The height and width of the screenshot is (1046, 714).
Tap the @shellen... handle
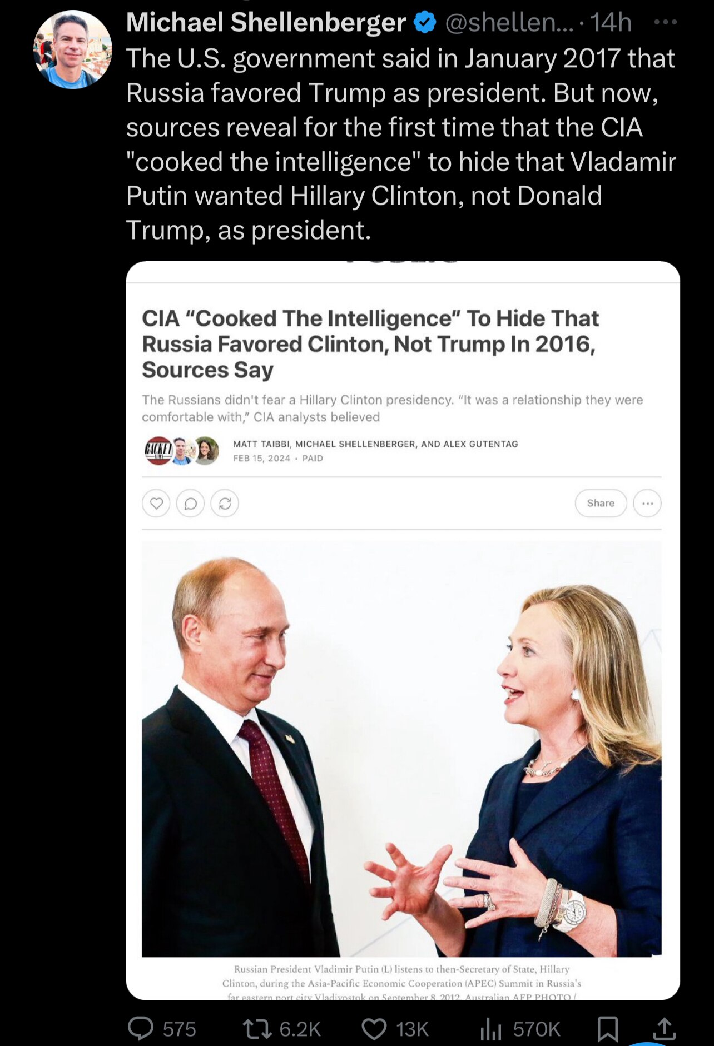pos(509,23)
